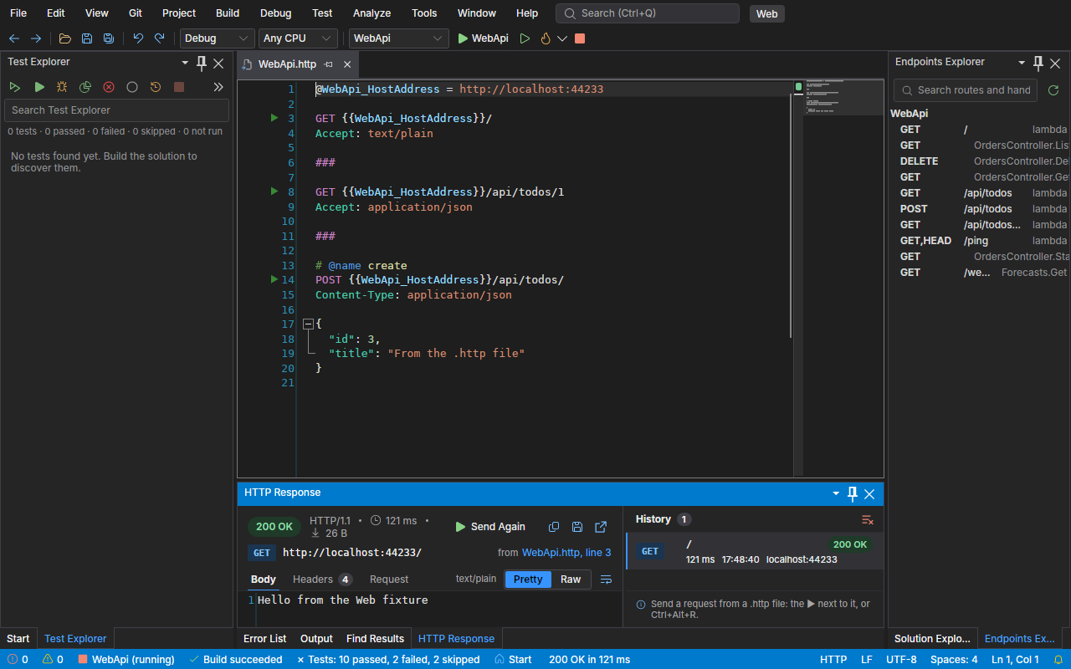This screenshot has width=1071, height=669.
Task: Toggle auto-hide pin on Test Explorer panel
Action: [x=202, y=63]
